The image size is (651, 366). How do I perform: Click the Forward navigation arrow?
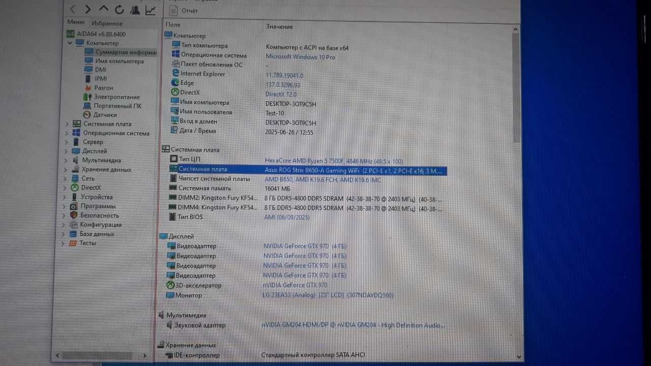[x=88, y=9]
